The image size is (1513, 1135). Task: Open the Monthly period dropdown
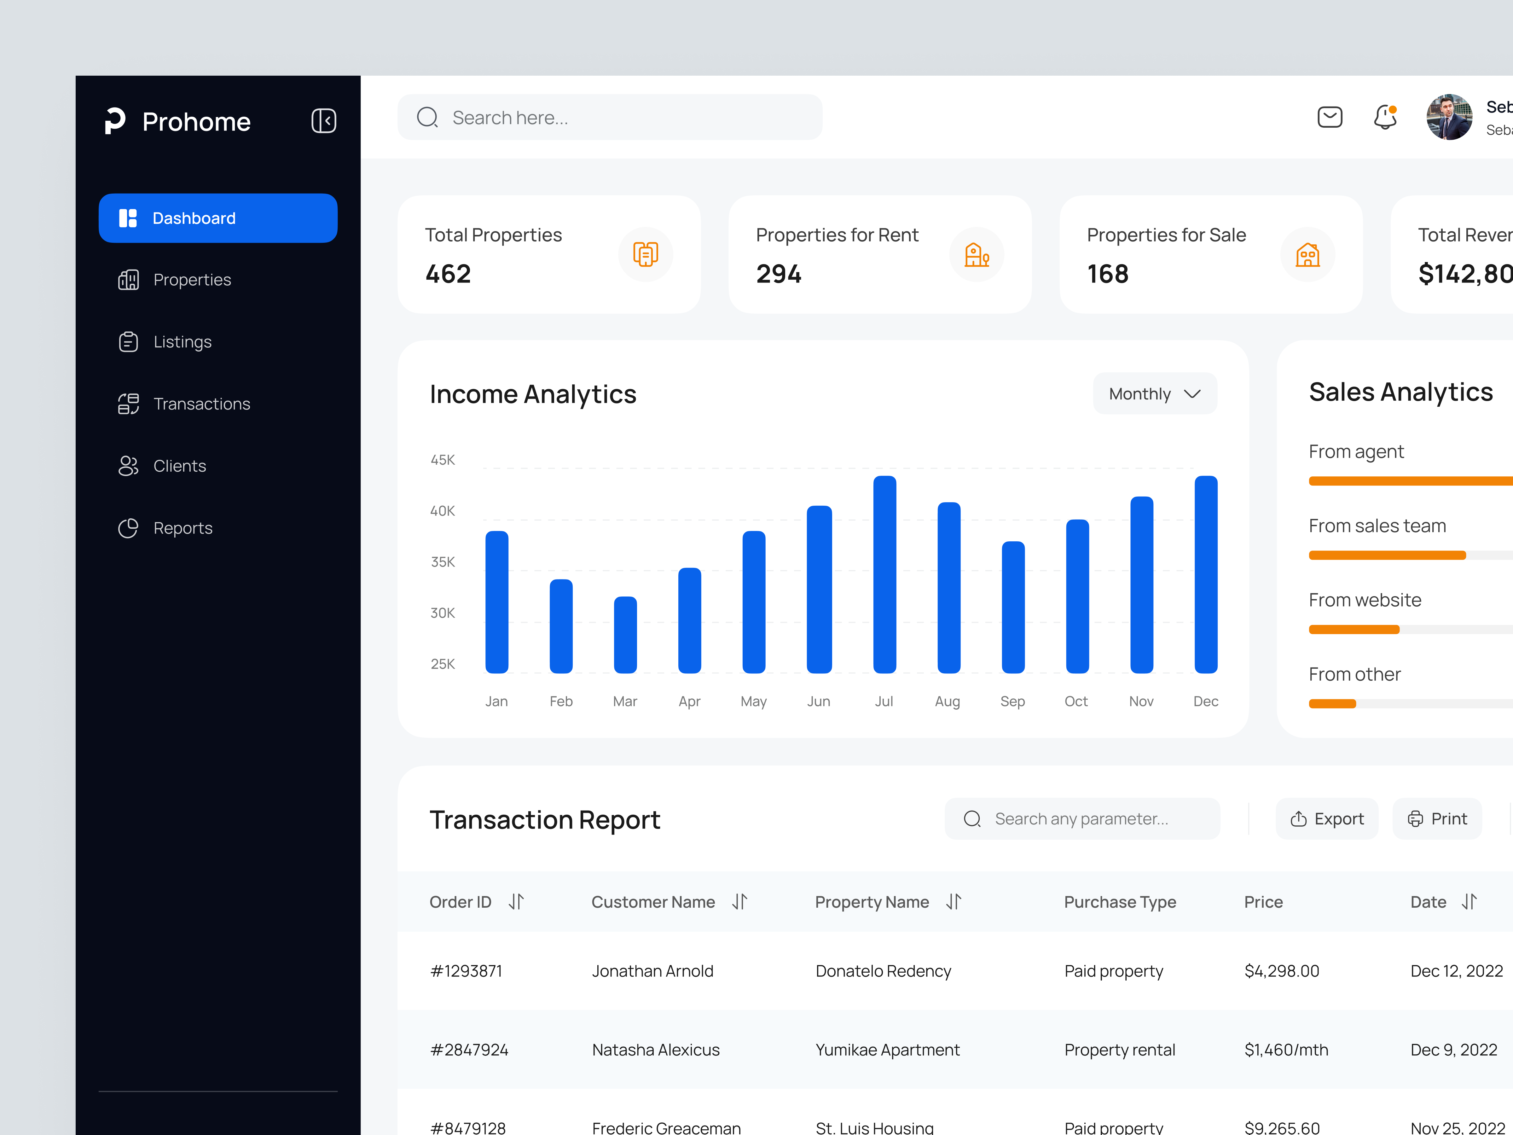point(1154,393)
